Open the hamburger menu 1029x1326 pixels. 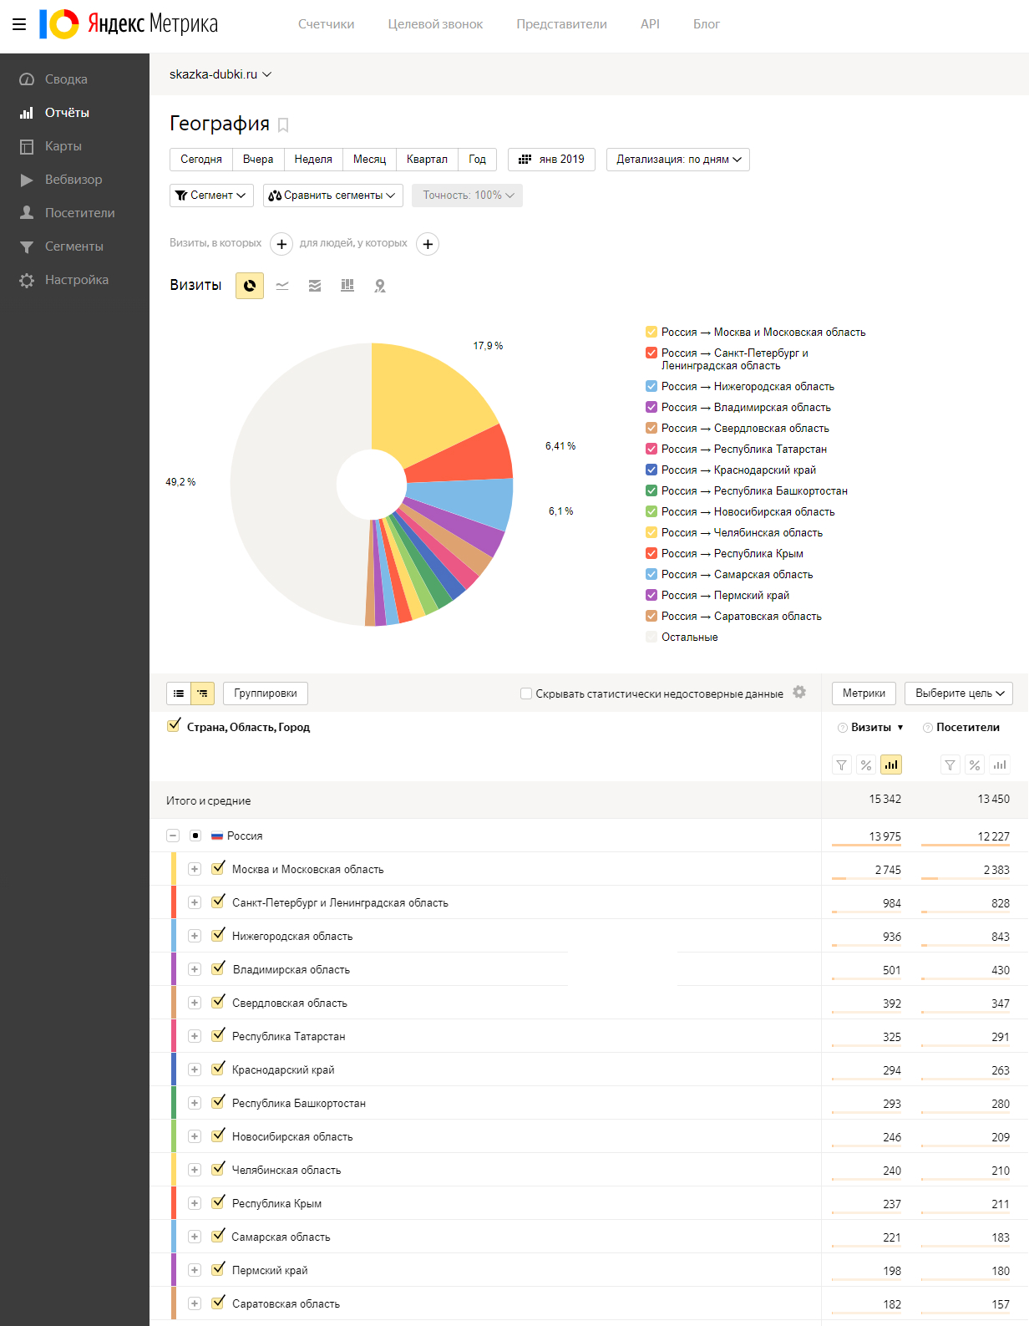[19, 24]
